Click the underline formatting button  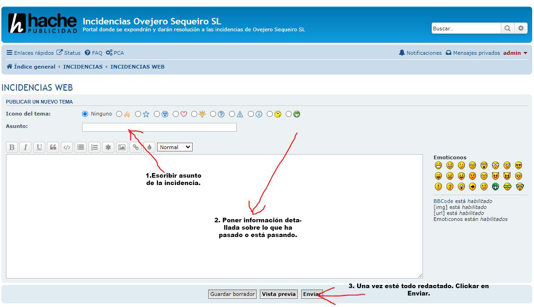tap(39, 147)
